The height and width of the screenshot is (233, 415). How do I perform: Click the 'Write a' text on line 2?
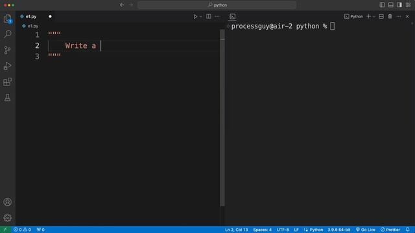click(80, 46)
